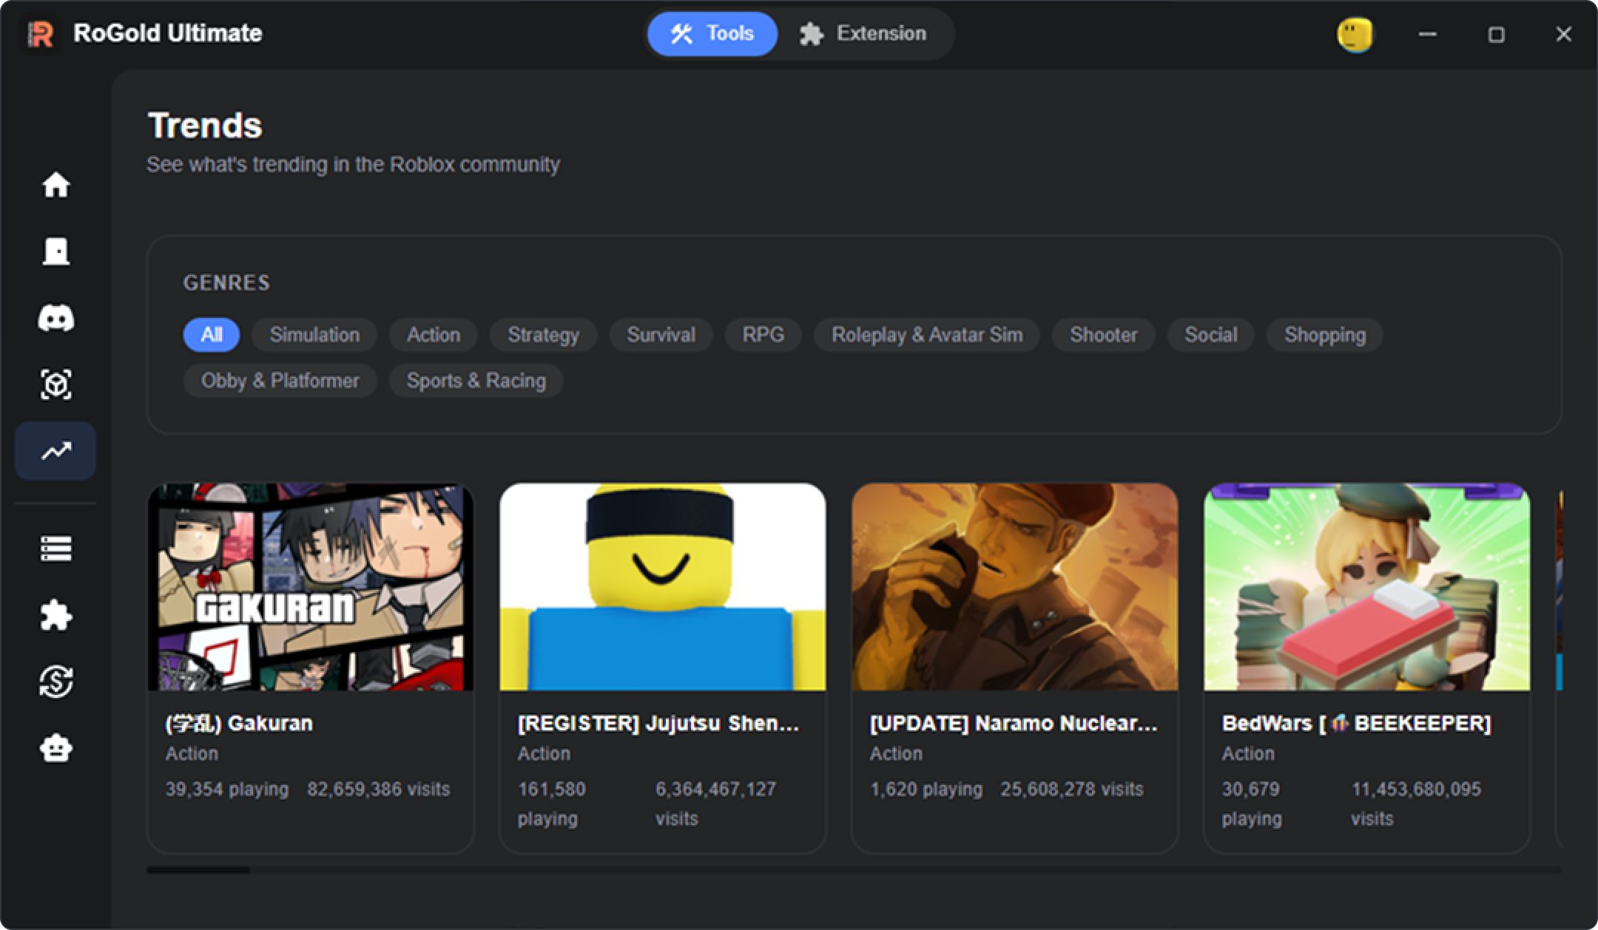Click the [UPDATE] Naramo Nuclear... title

point(1014,723)
